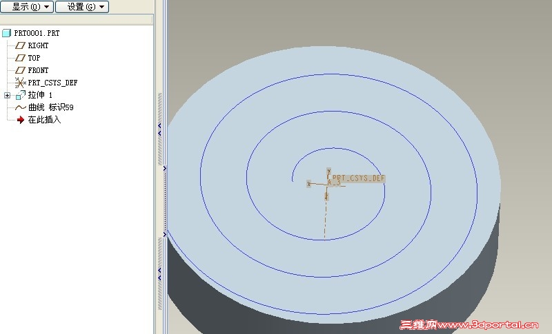Expand the 拉伸 1 feature node
552x334 pixels.
(x=7, y=95)
